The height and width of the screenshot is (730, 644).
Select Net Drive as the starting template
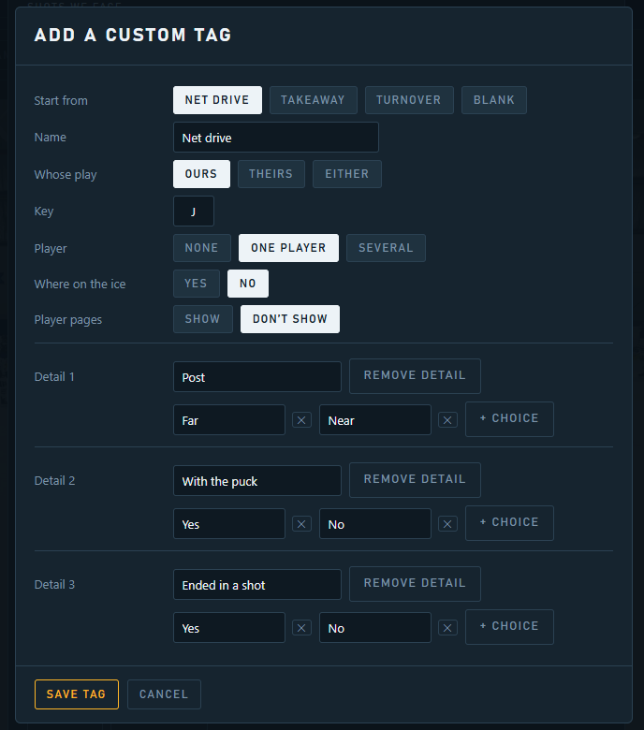coord(217,100)
